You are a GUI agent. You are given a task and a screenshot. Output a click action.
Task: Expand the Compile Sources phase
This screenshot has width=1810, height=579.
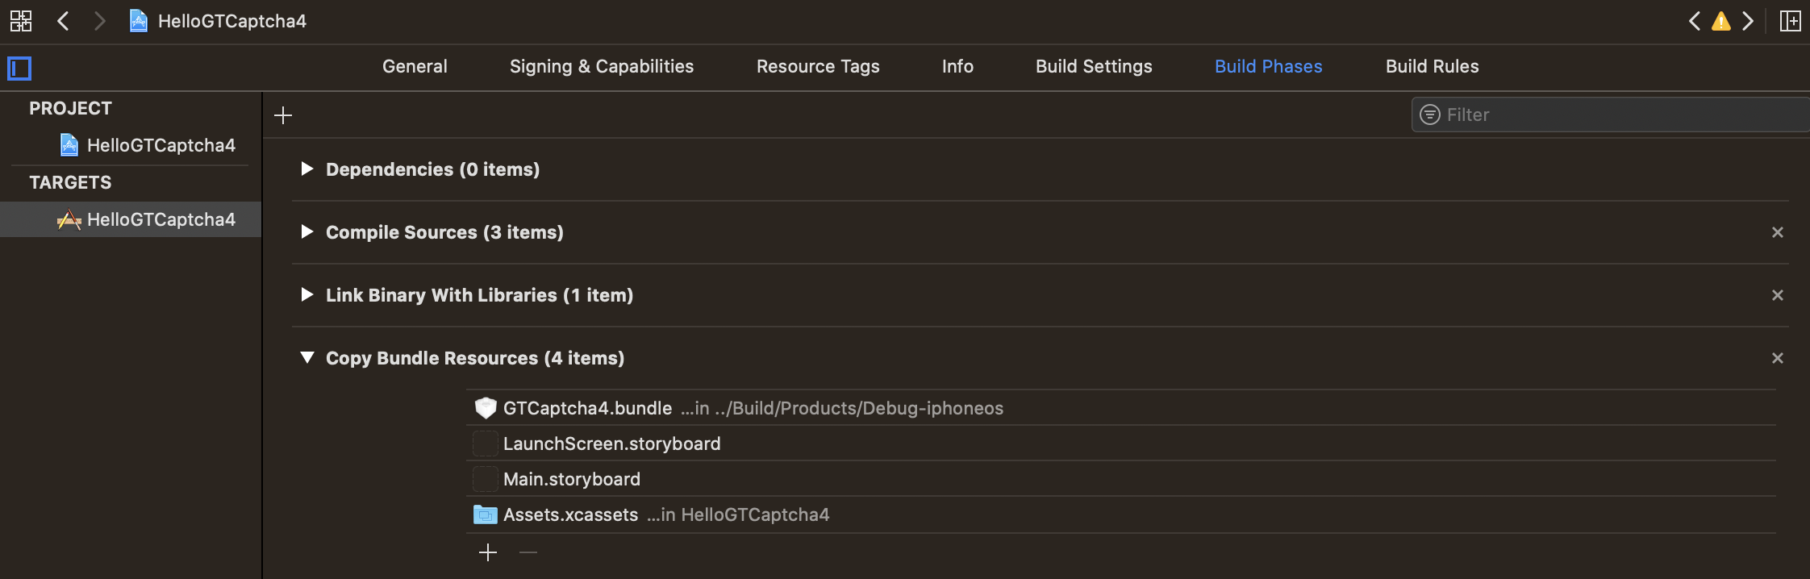pos(307,232)
